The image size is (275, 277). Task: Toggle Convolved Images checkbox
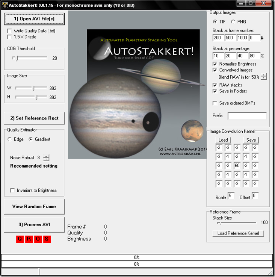(x=215, y=70)
